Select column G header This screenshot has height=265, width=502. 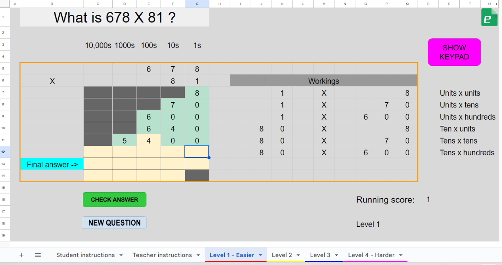tap(197, 4)
